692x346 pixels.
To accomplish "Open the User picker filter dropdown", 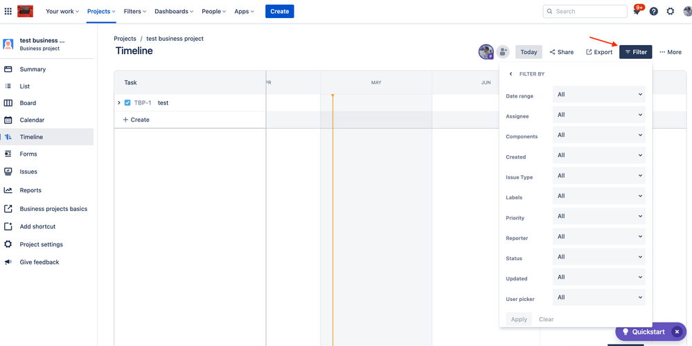I will [x=599, y=297].
